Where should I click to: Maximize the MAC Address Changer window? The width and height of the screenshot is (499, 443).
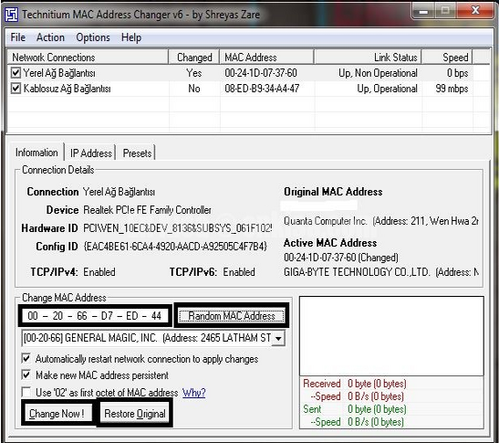tap(445, 11)
